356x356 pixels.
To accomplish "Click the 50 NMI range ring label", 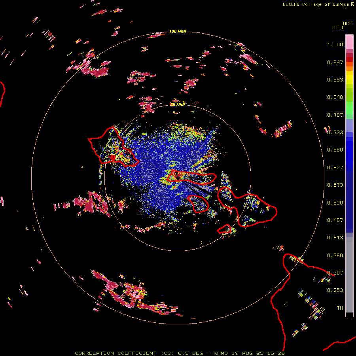I will [178, 104].
